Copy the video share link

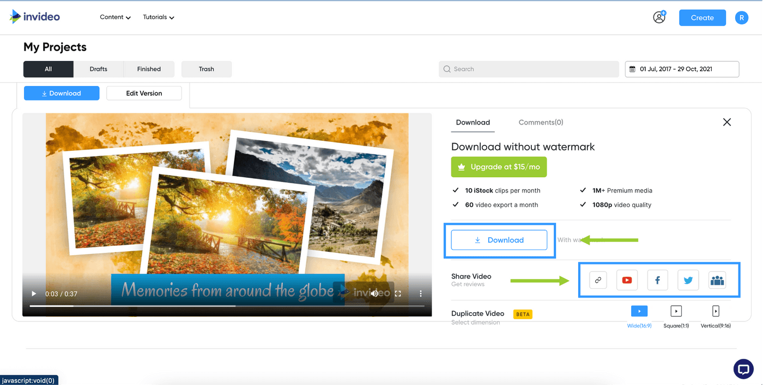click(598, 280)
